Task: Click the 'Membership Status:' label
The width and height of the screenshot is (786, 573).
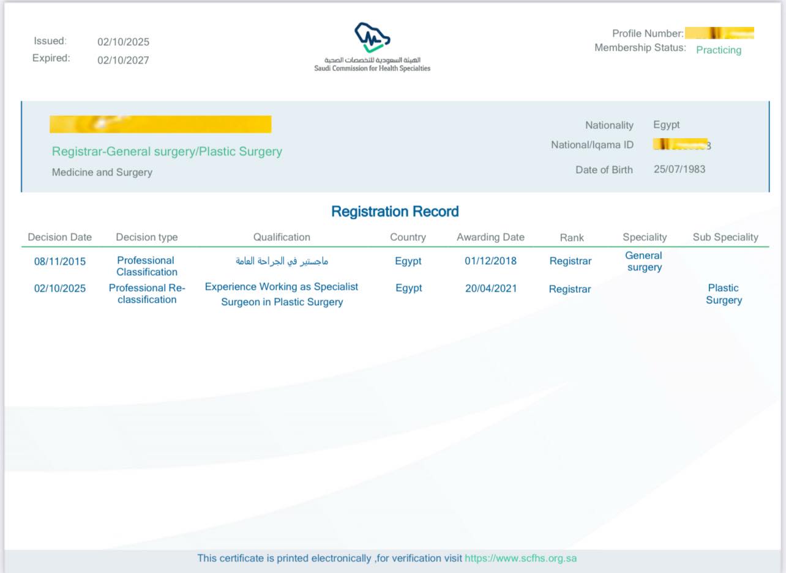Action: pos(640,48)
